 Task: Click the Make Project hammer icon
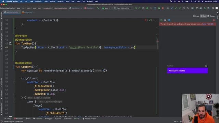[x=98, y=8]
